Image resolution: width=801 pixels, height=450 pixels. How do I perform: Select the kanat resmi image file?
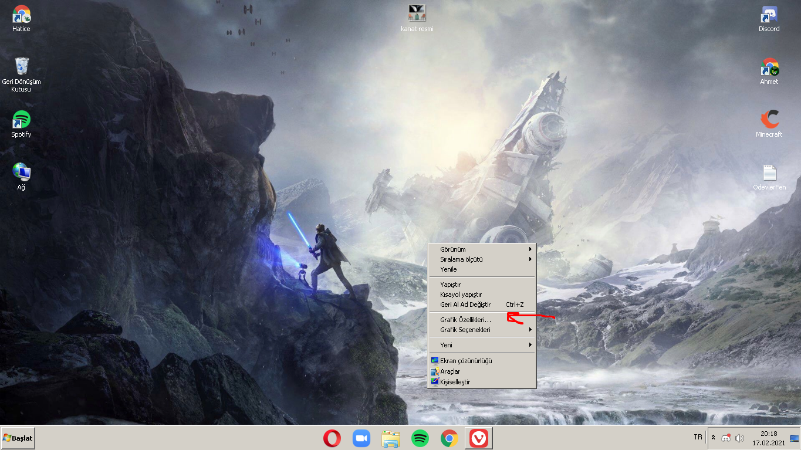coord(417,18)
